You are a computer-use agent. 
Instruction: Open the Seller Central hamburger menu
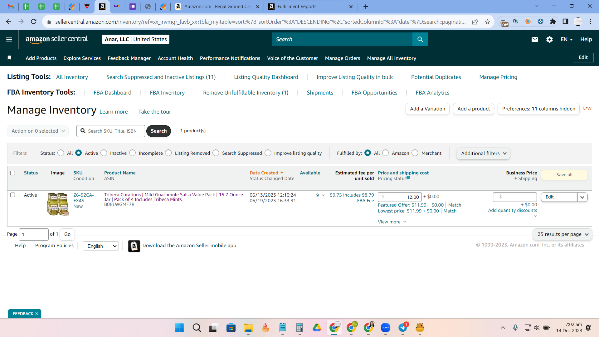coord(9,39)
